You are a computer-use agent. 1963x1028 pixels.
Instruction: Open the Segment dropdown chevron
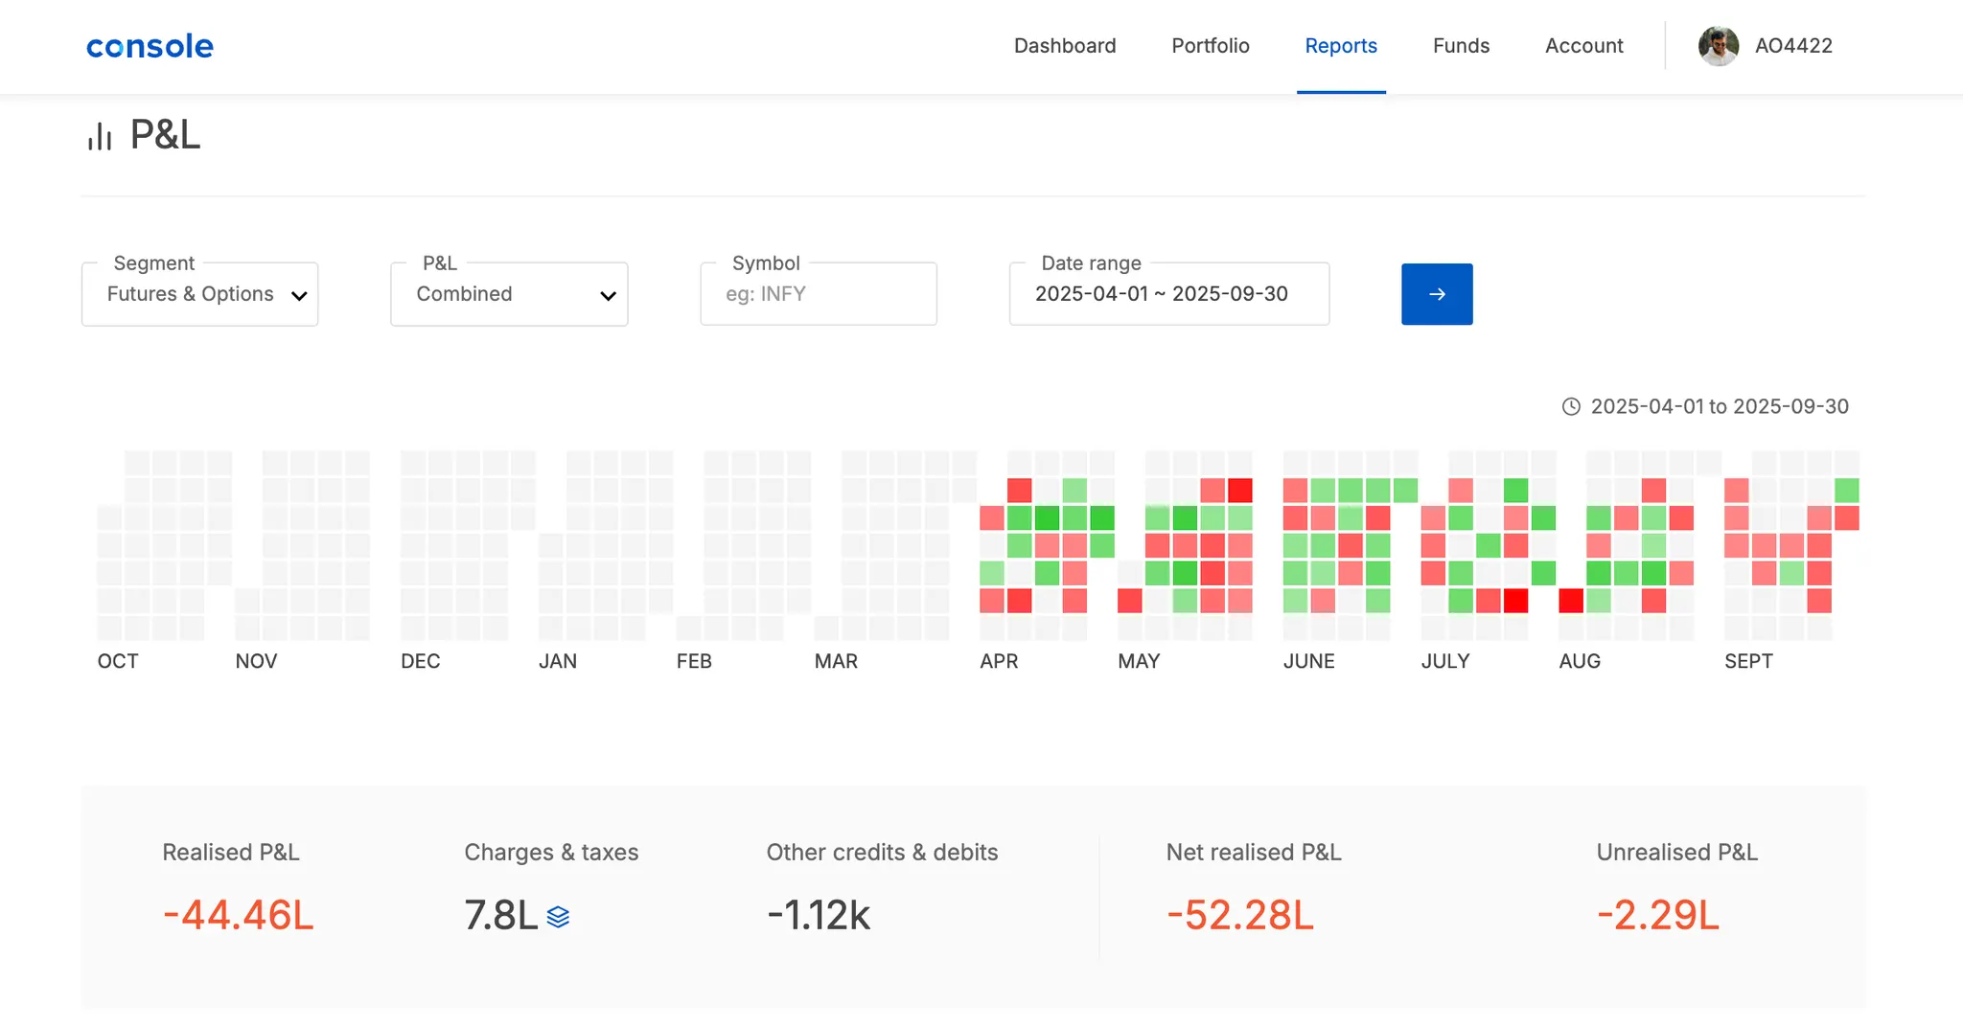coord(299,295)
